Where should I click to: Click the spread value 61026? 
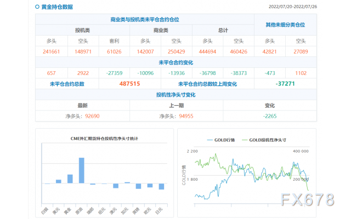pos(114,52)
